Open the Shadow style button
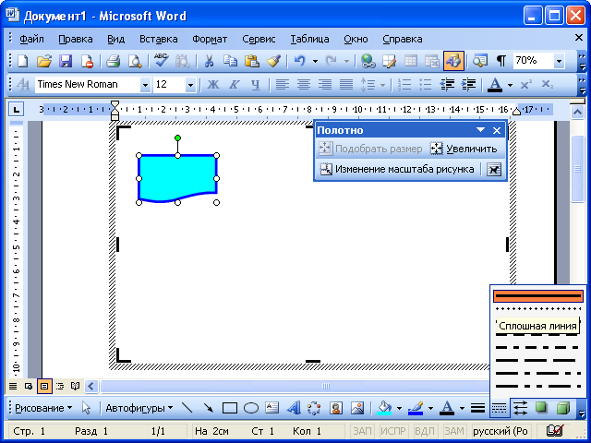Image resolution: width=591 pixels, height=443 pixels. pos(541,407)
